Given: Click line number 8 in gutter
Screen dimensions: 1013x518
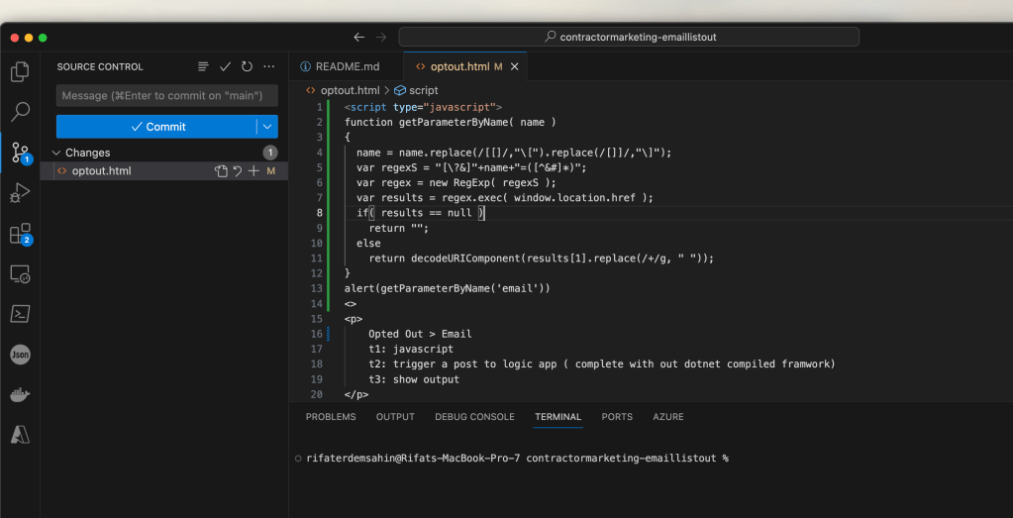Looking at the screenshot, I should pos(319,213).
